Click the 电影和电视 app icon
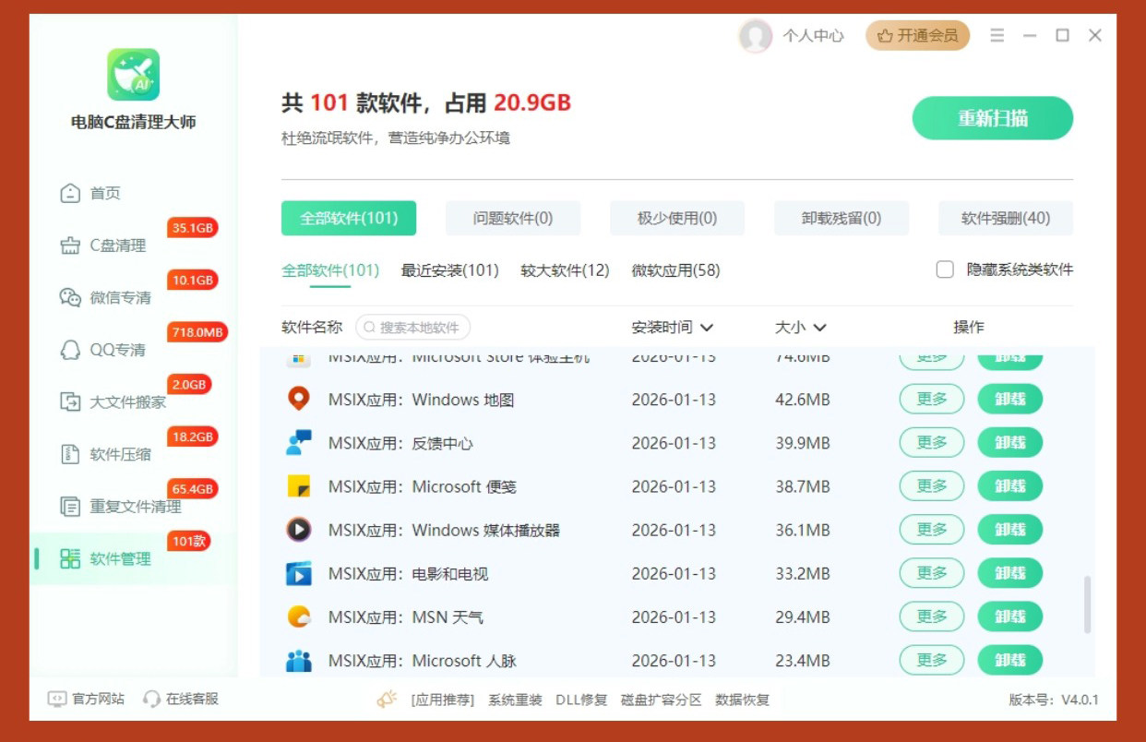Screen dimensions: 1146x742 point(298,573)
